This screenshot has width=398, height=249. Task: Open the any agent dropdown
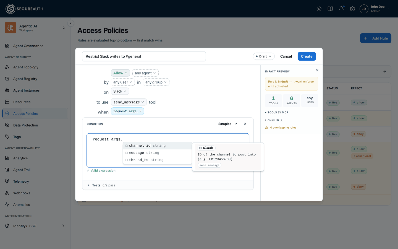pyautogui.click(x=145, y=73)
